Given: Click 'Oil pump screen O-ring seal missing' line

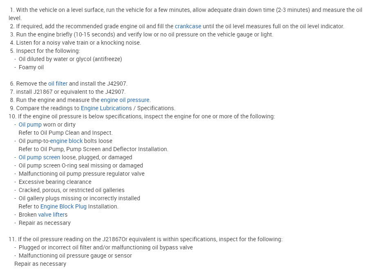Looking at the screenshot, I should click(x=81, y=165).
